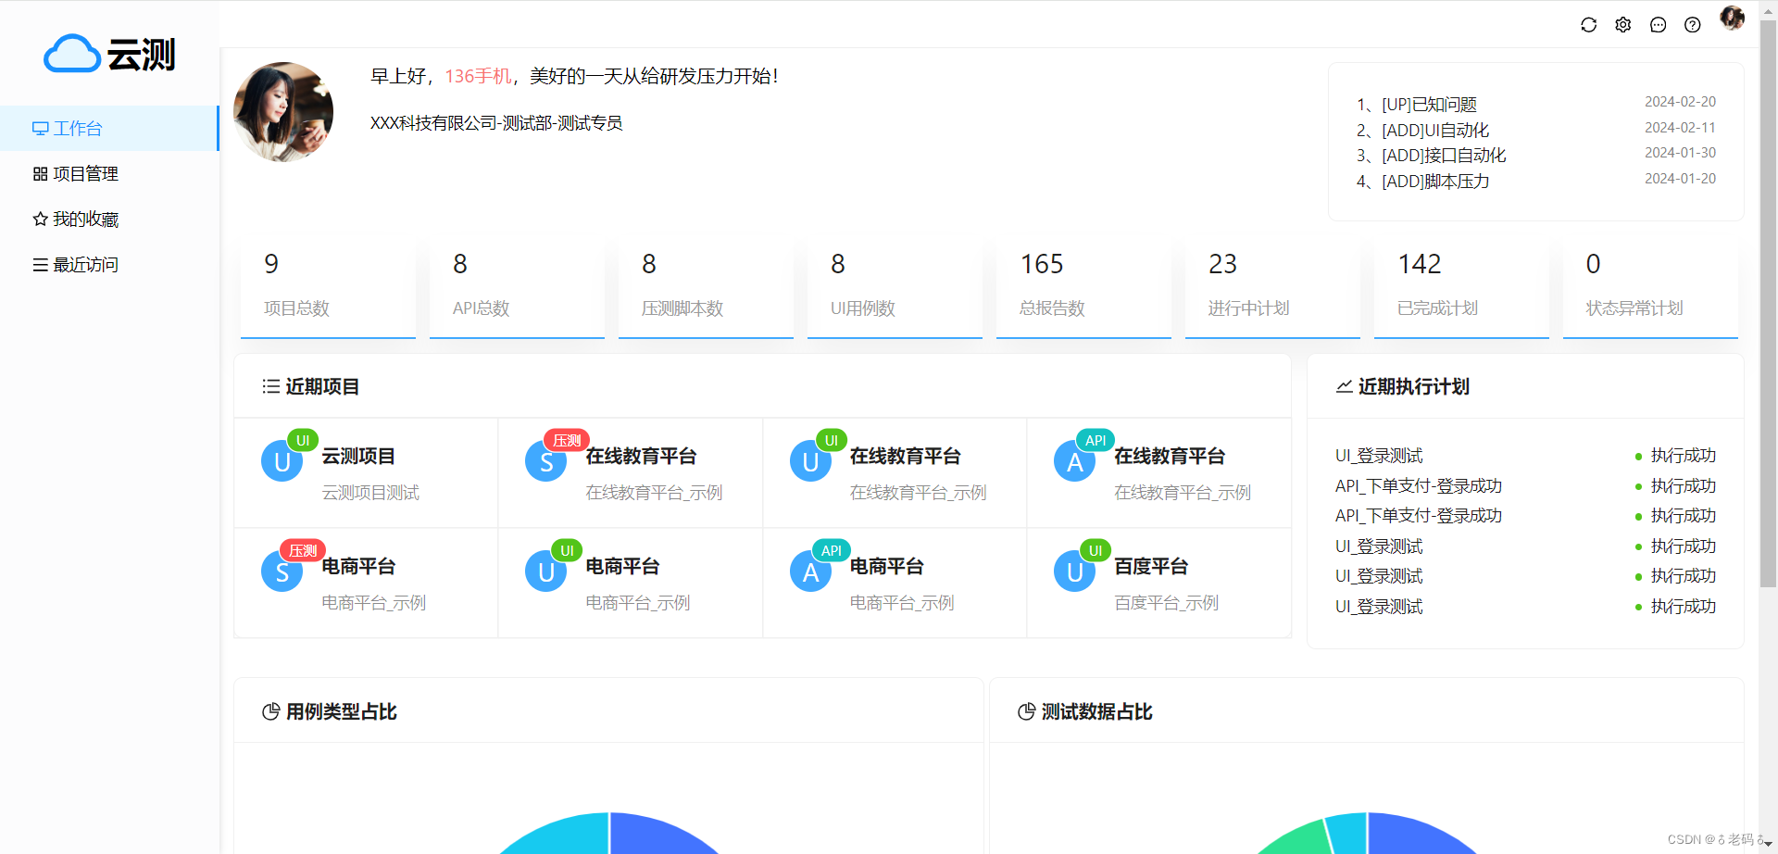Click the A avatar icon of 在线教育平台 API
The width and height of the screenshot is (1778, 854).
point(1075,461)
